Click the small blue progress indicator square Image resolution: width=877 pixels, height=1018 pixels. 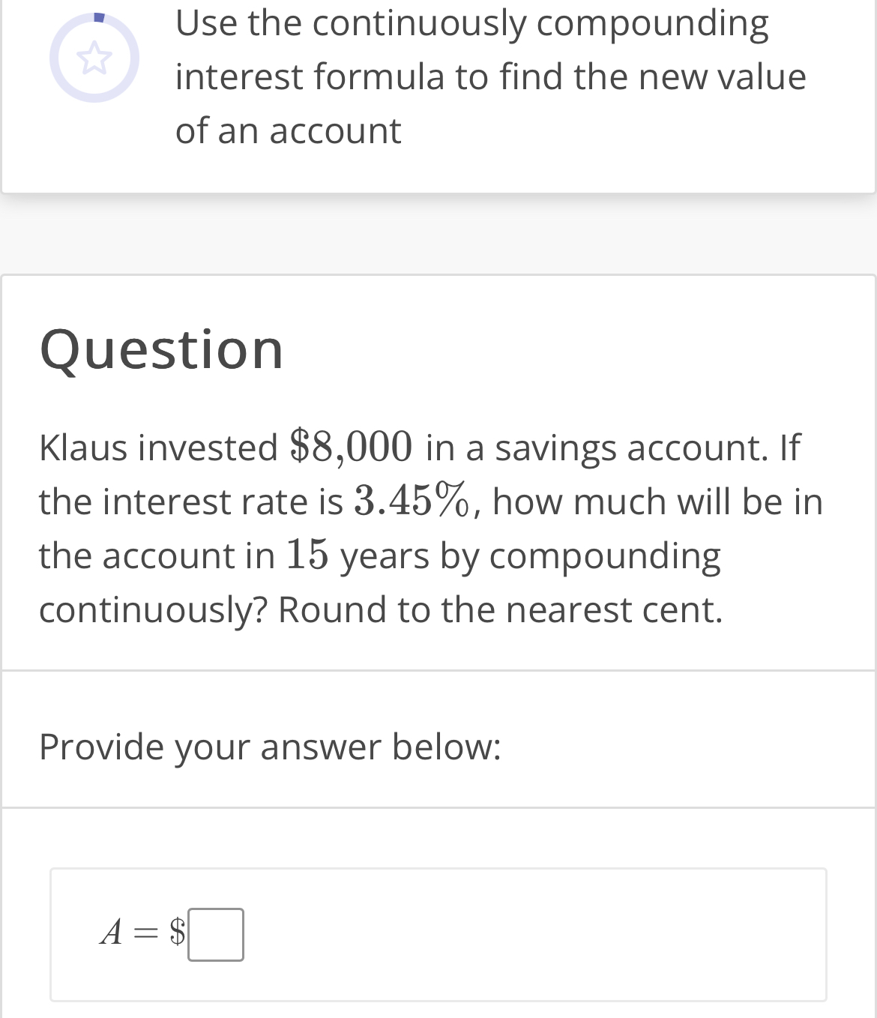[x=98, y=15]
